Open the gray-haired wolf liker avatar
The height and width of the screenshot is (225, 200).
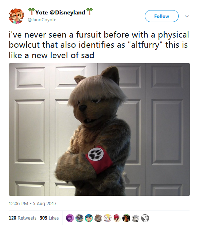[x=136, y=218]
